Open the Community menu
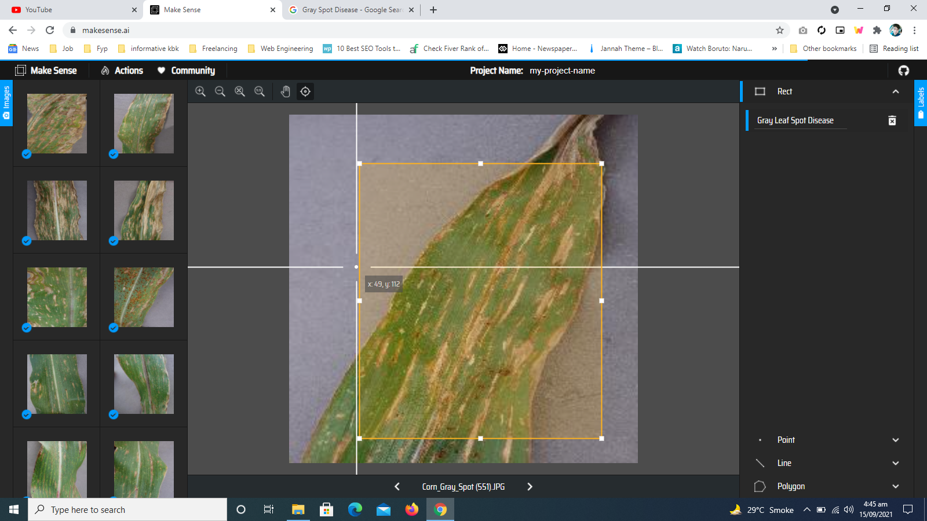Screen dimensions: 927x521 point(187,71)
